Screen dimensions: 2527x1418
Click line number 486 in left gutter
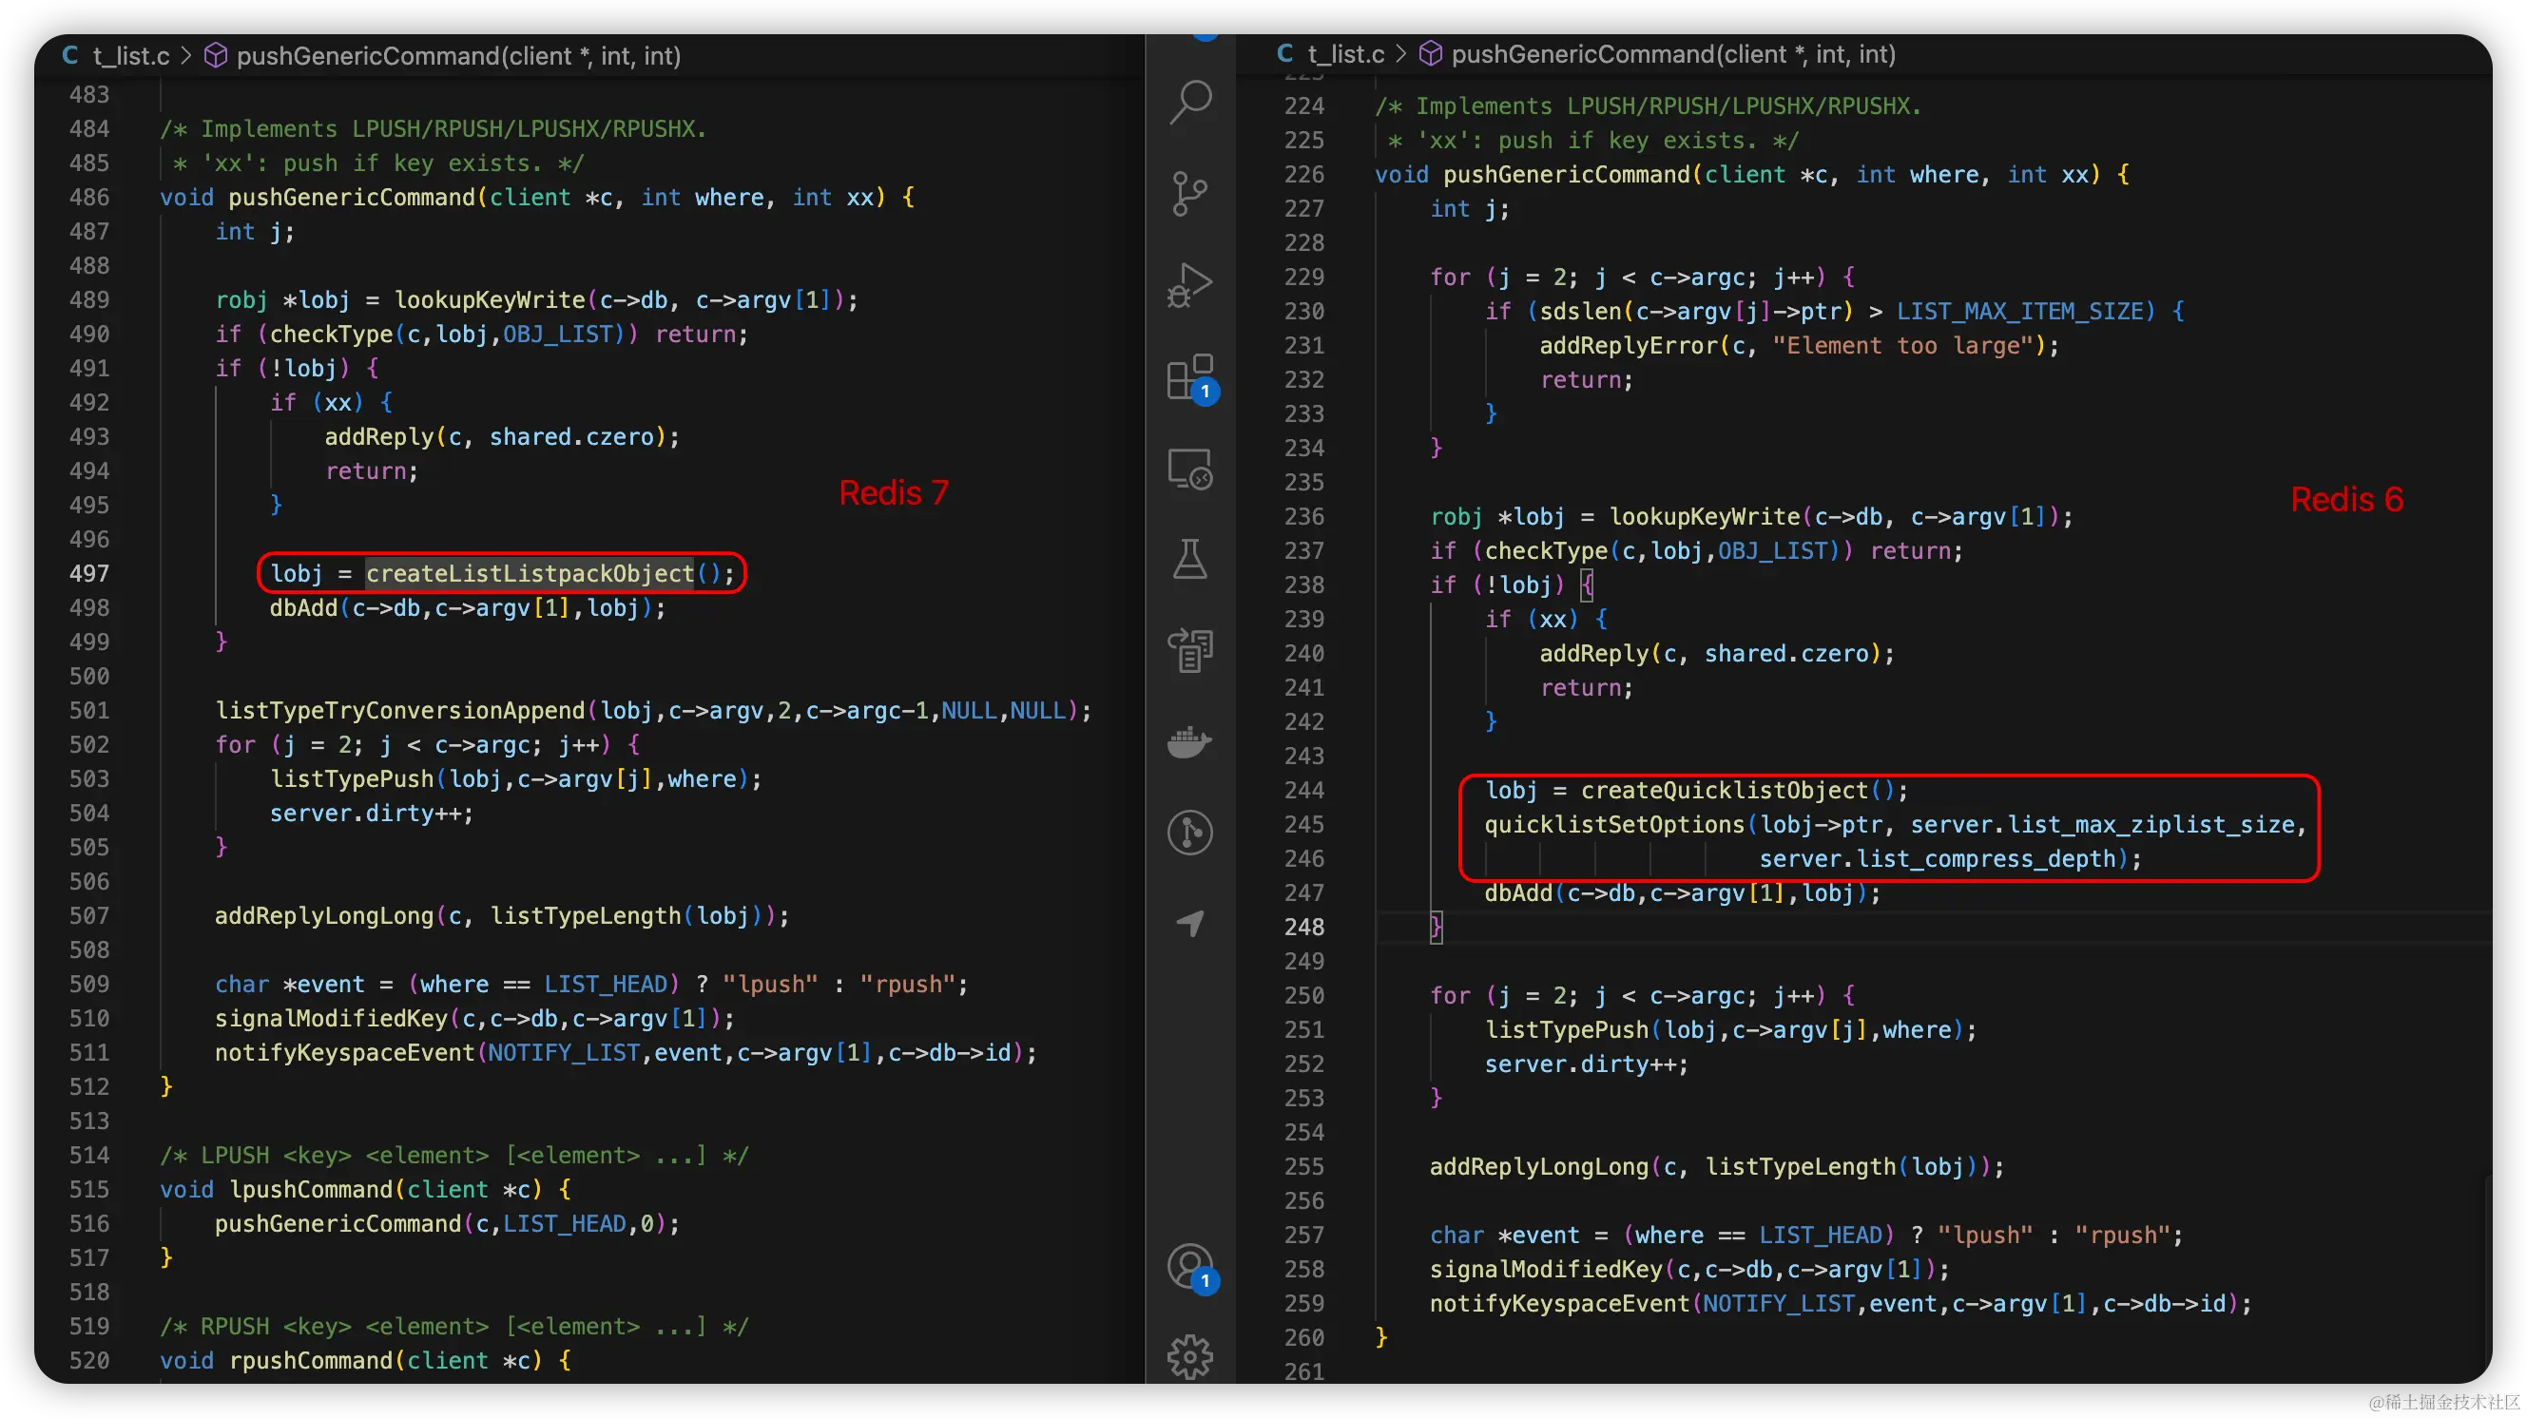tap(89, 197)
